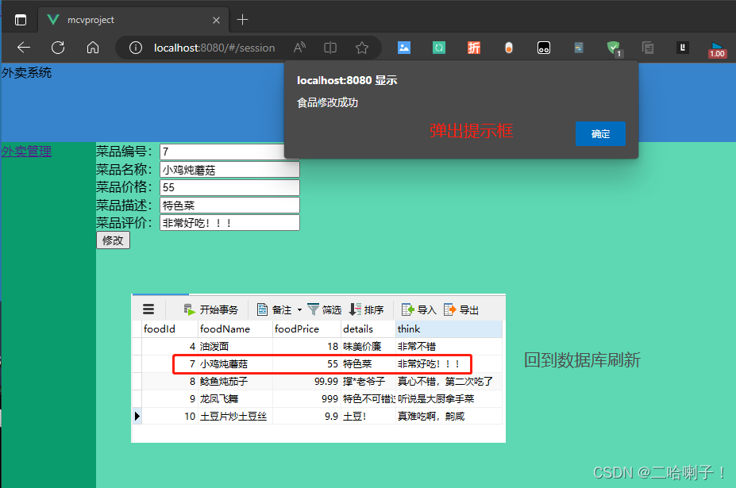Click 导出 export in database toolbar
This screenshot has height=488, width=736.
click(461, 309)
